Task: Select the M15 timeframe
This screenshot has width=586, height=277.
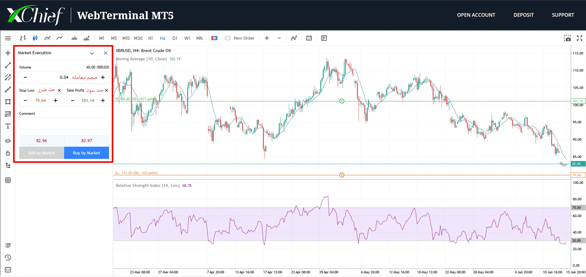Action: [x=126, y=38]
